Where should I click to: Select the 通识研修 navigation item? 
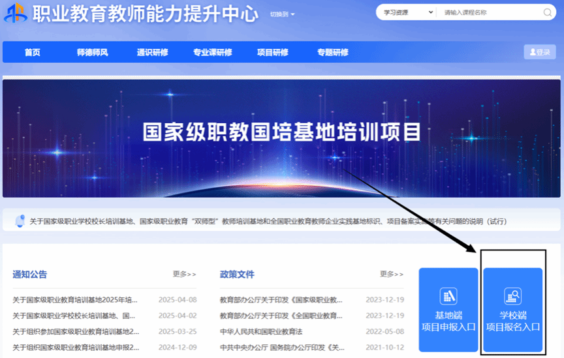[x=152, y=53]
